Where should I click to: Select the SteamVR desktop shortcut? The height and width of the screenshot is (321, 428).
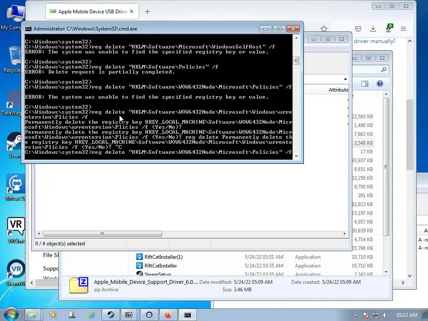click(15, 273)
